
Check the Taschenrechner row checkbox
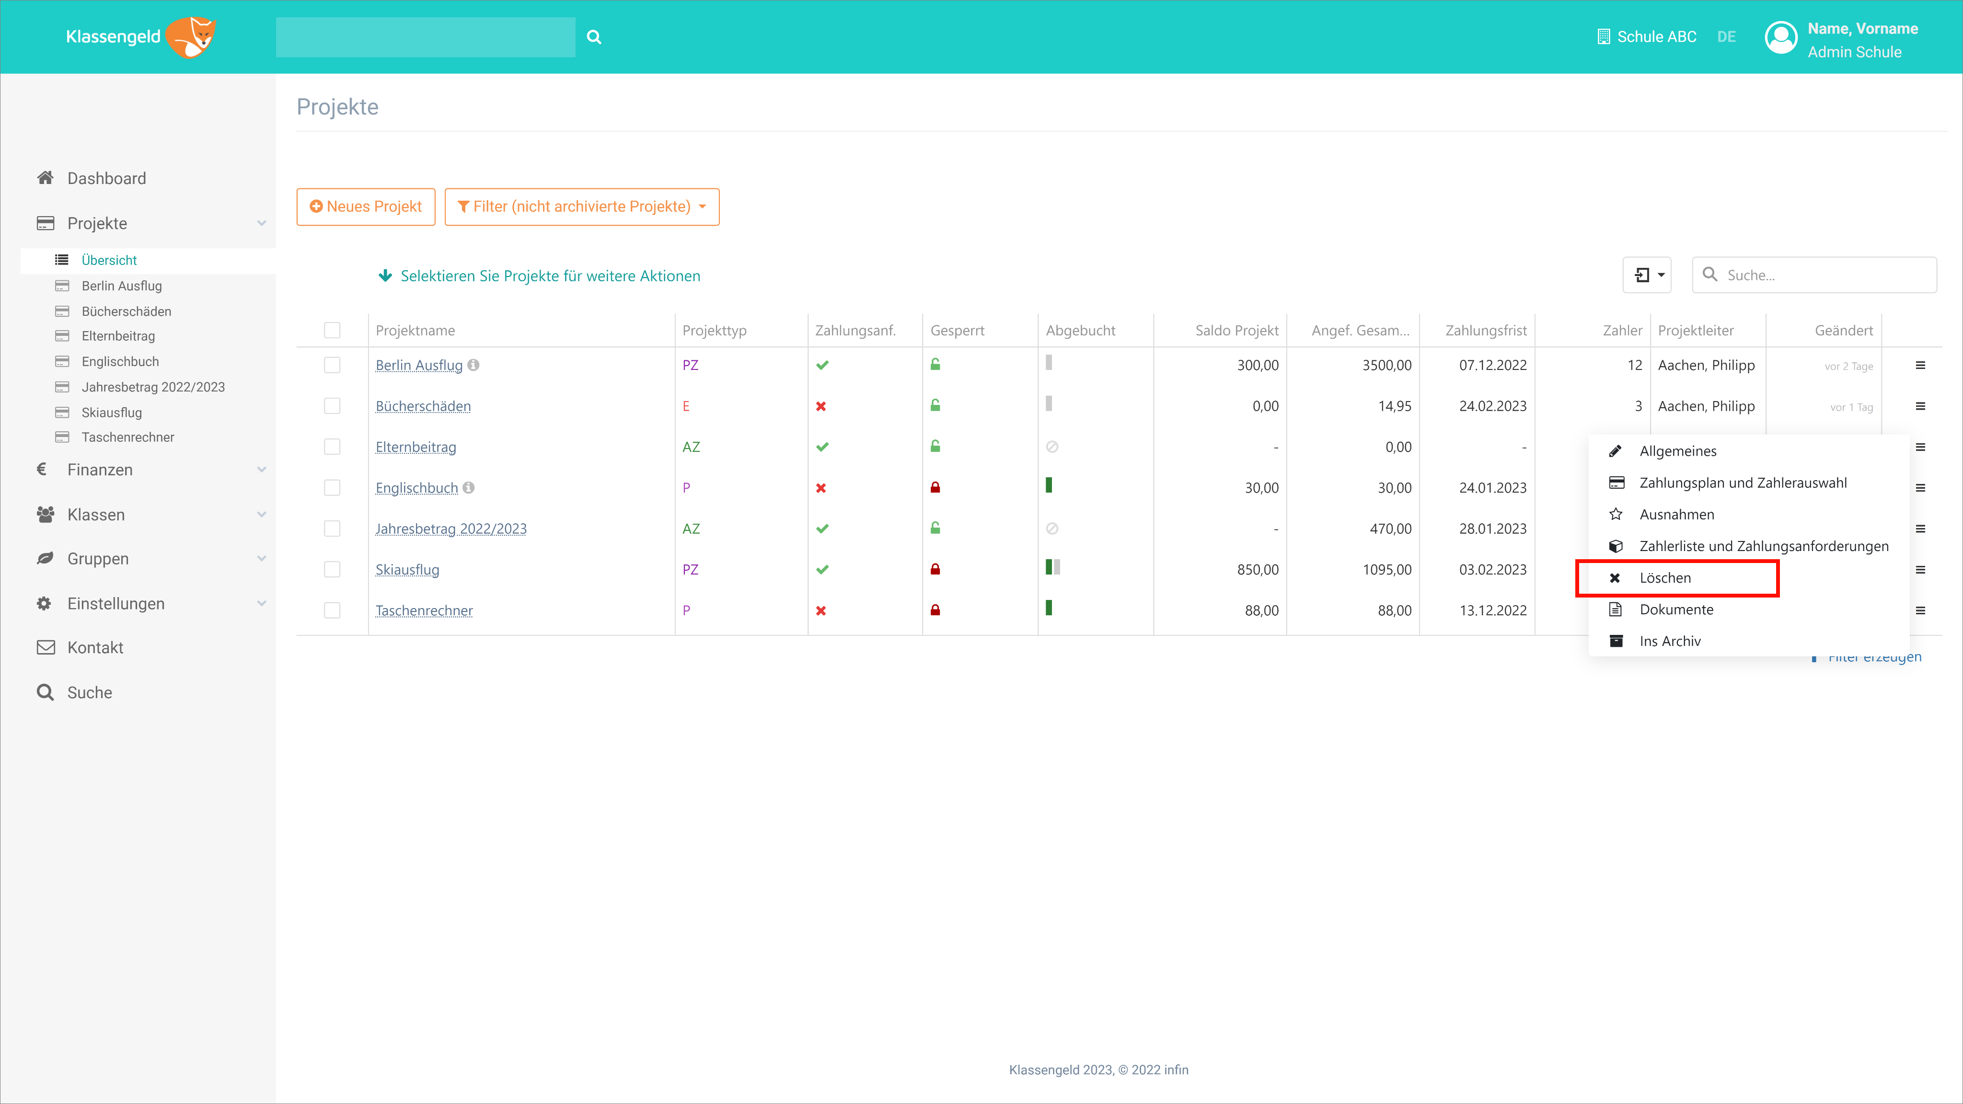tap(332, 610)
